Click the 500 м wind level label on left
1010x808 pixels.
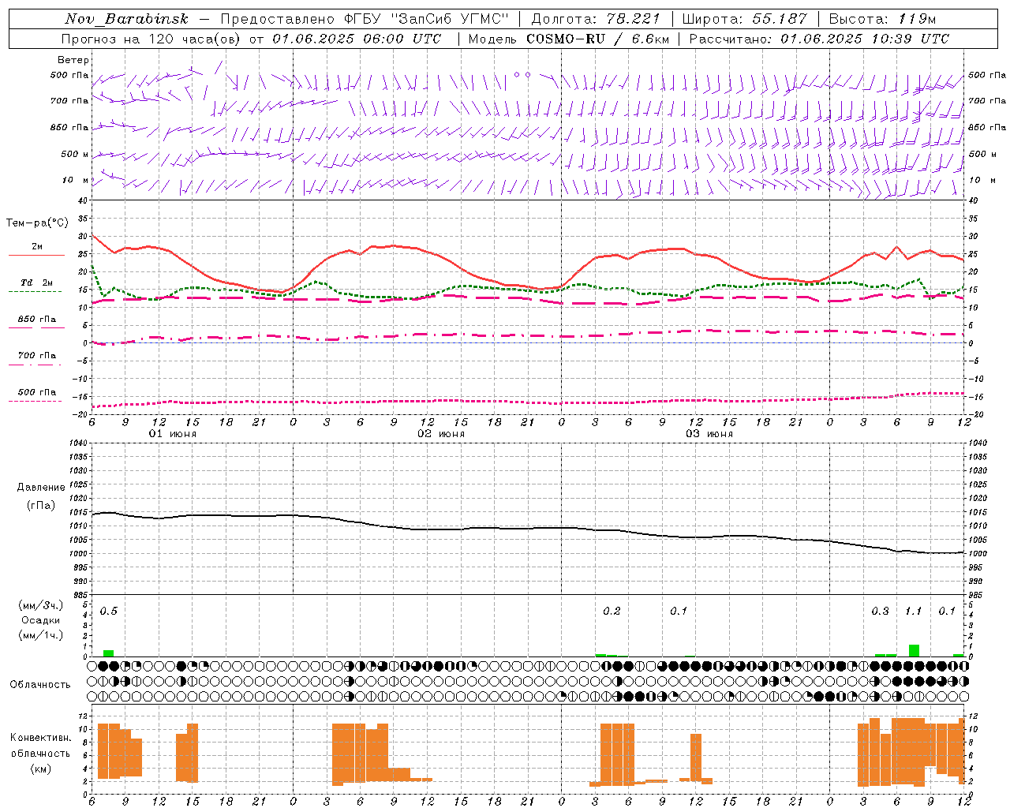[x=75, y=155]
